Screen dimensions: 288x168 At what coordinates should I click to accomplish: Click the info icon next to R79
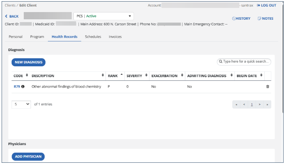coord(23,87)
